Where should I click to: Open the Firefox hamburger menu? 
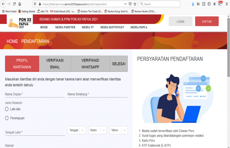point(227,4)
